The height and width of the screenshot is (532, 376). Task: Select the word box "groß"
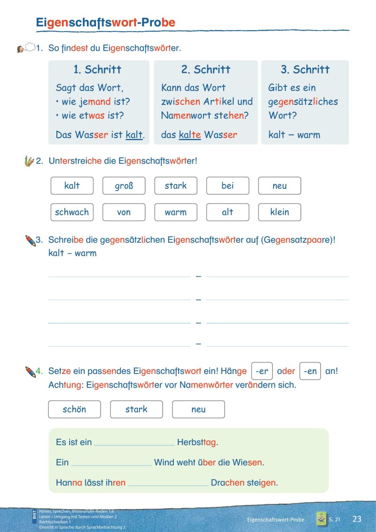tap(124, 186)
